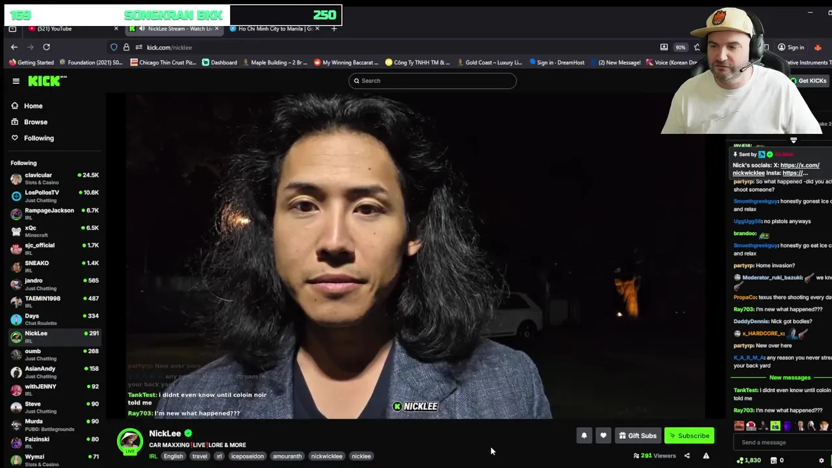
Task: Click the iceposeidon tag
Action: coord(248,456)
